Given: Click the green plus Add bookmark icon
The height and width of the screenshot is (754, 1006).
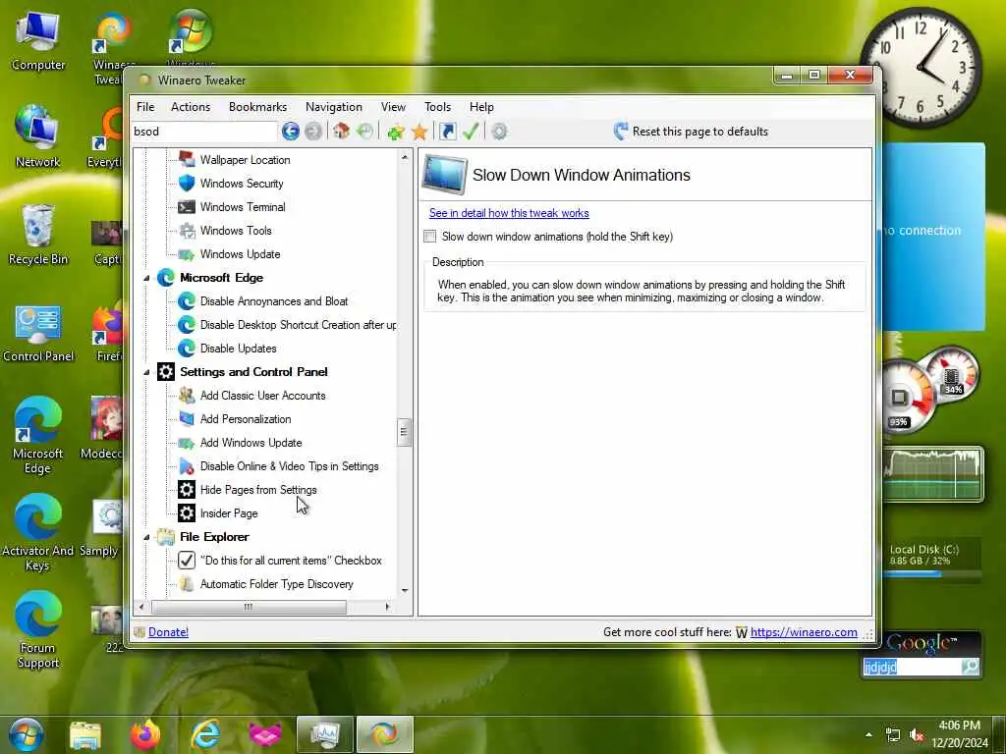Looking at the screenshot, I should pyautogui.click(x=396, y=132).
